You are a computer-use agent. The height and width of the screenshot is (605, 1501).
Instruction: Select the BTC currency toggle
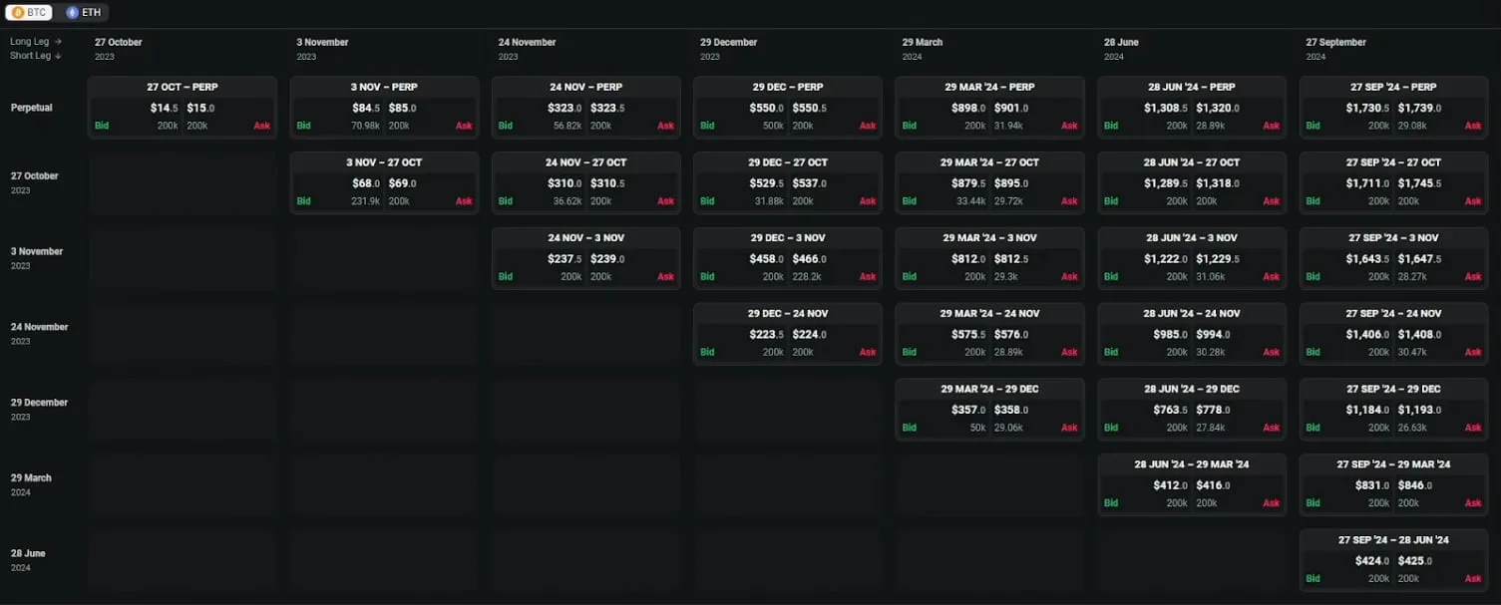29,13
